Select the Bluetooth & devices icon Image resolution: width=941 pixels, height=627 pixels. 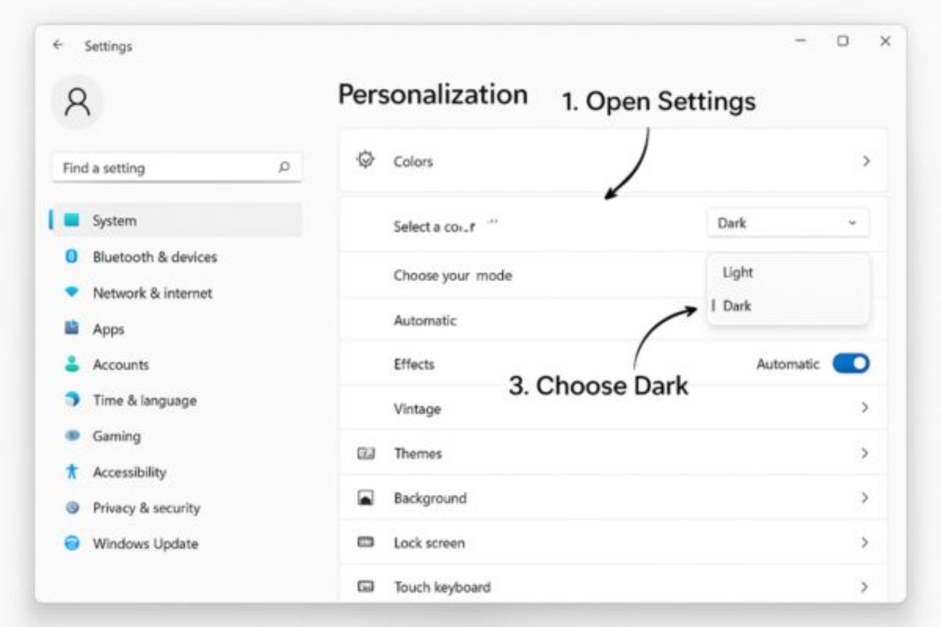[72, 257]
